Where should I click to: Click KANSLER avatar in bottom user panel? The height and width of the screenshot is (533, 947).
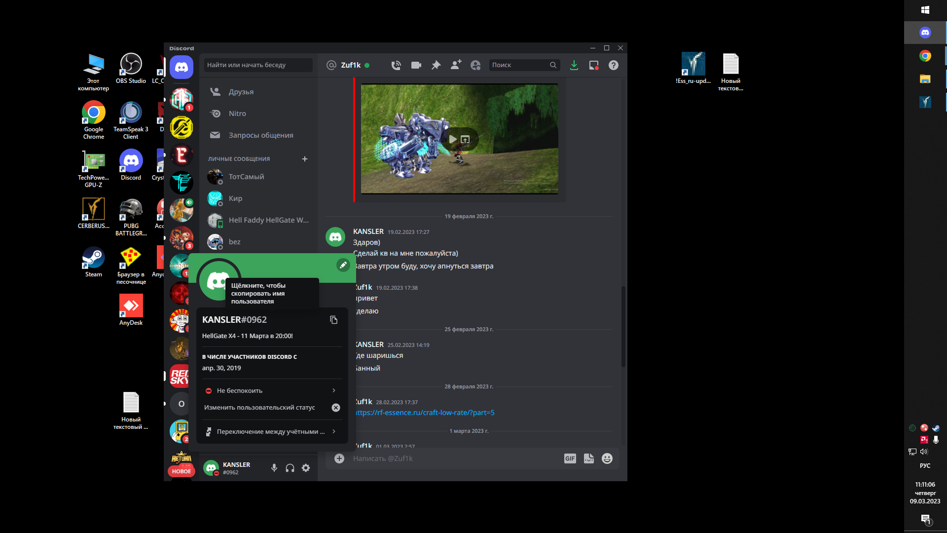(211, 468)
